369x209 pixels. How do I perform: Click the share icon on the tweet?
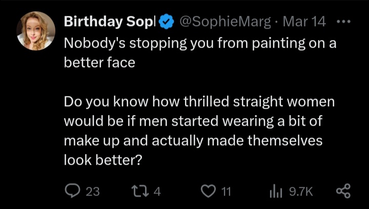[x=342, y=191]
